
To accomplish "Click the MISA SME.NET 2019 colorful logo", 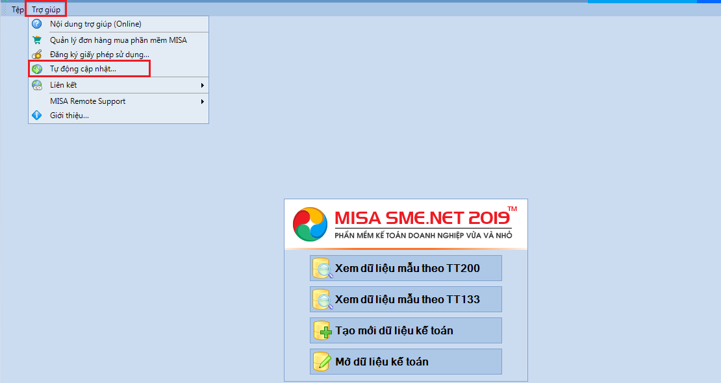I will coord(310,225).
